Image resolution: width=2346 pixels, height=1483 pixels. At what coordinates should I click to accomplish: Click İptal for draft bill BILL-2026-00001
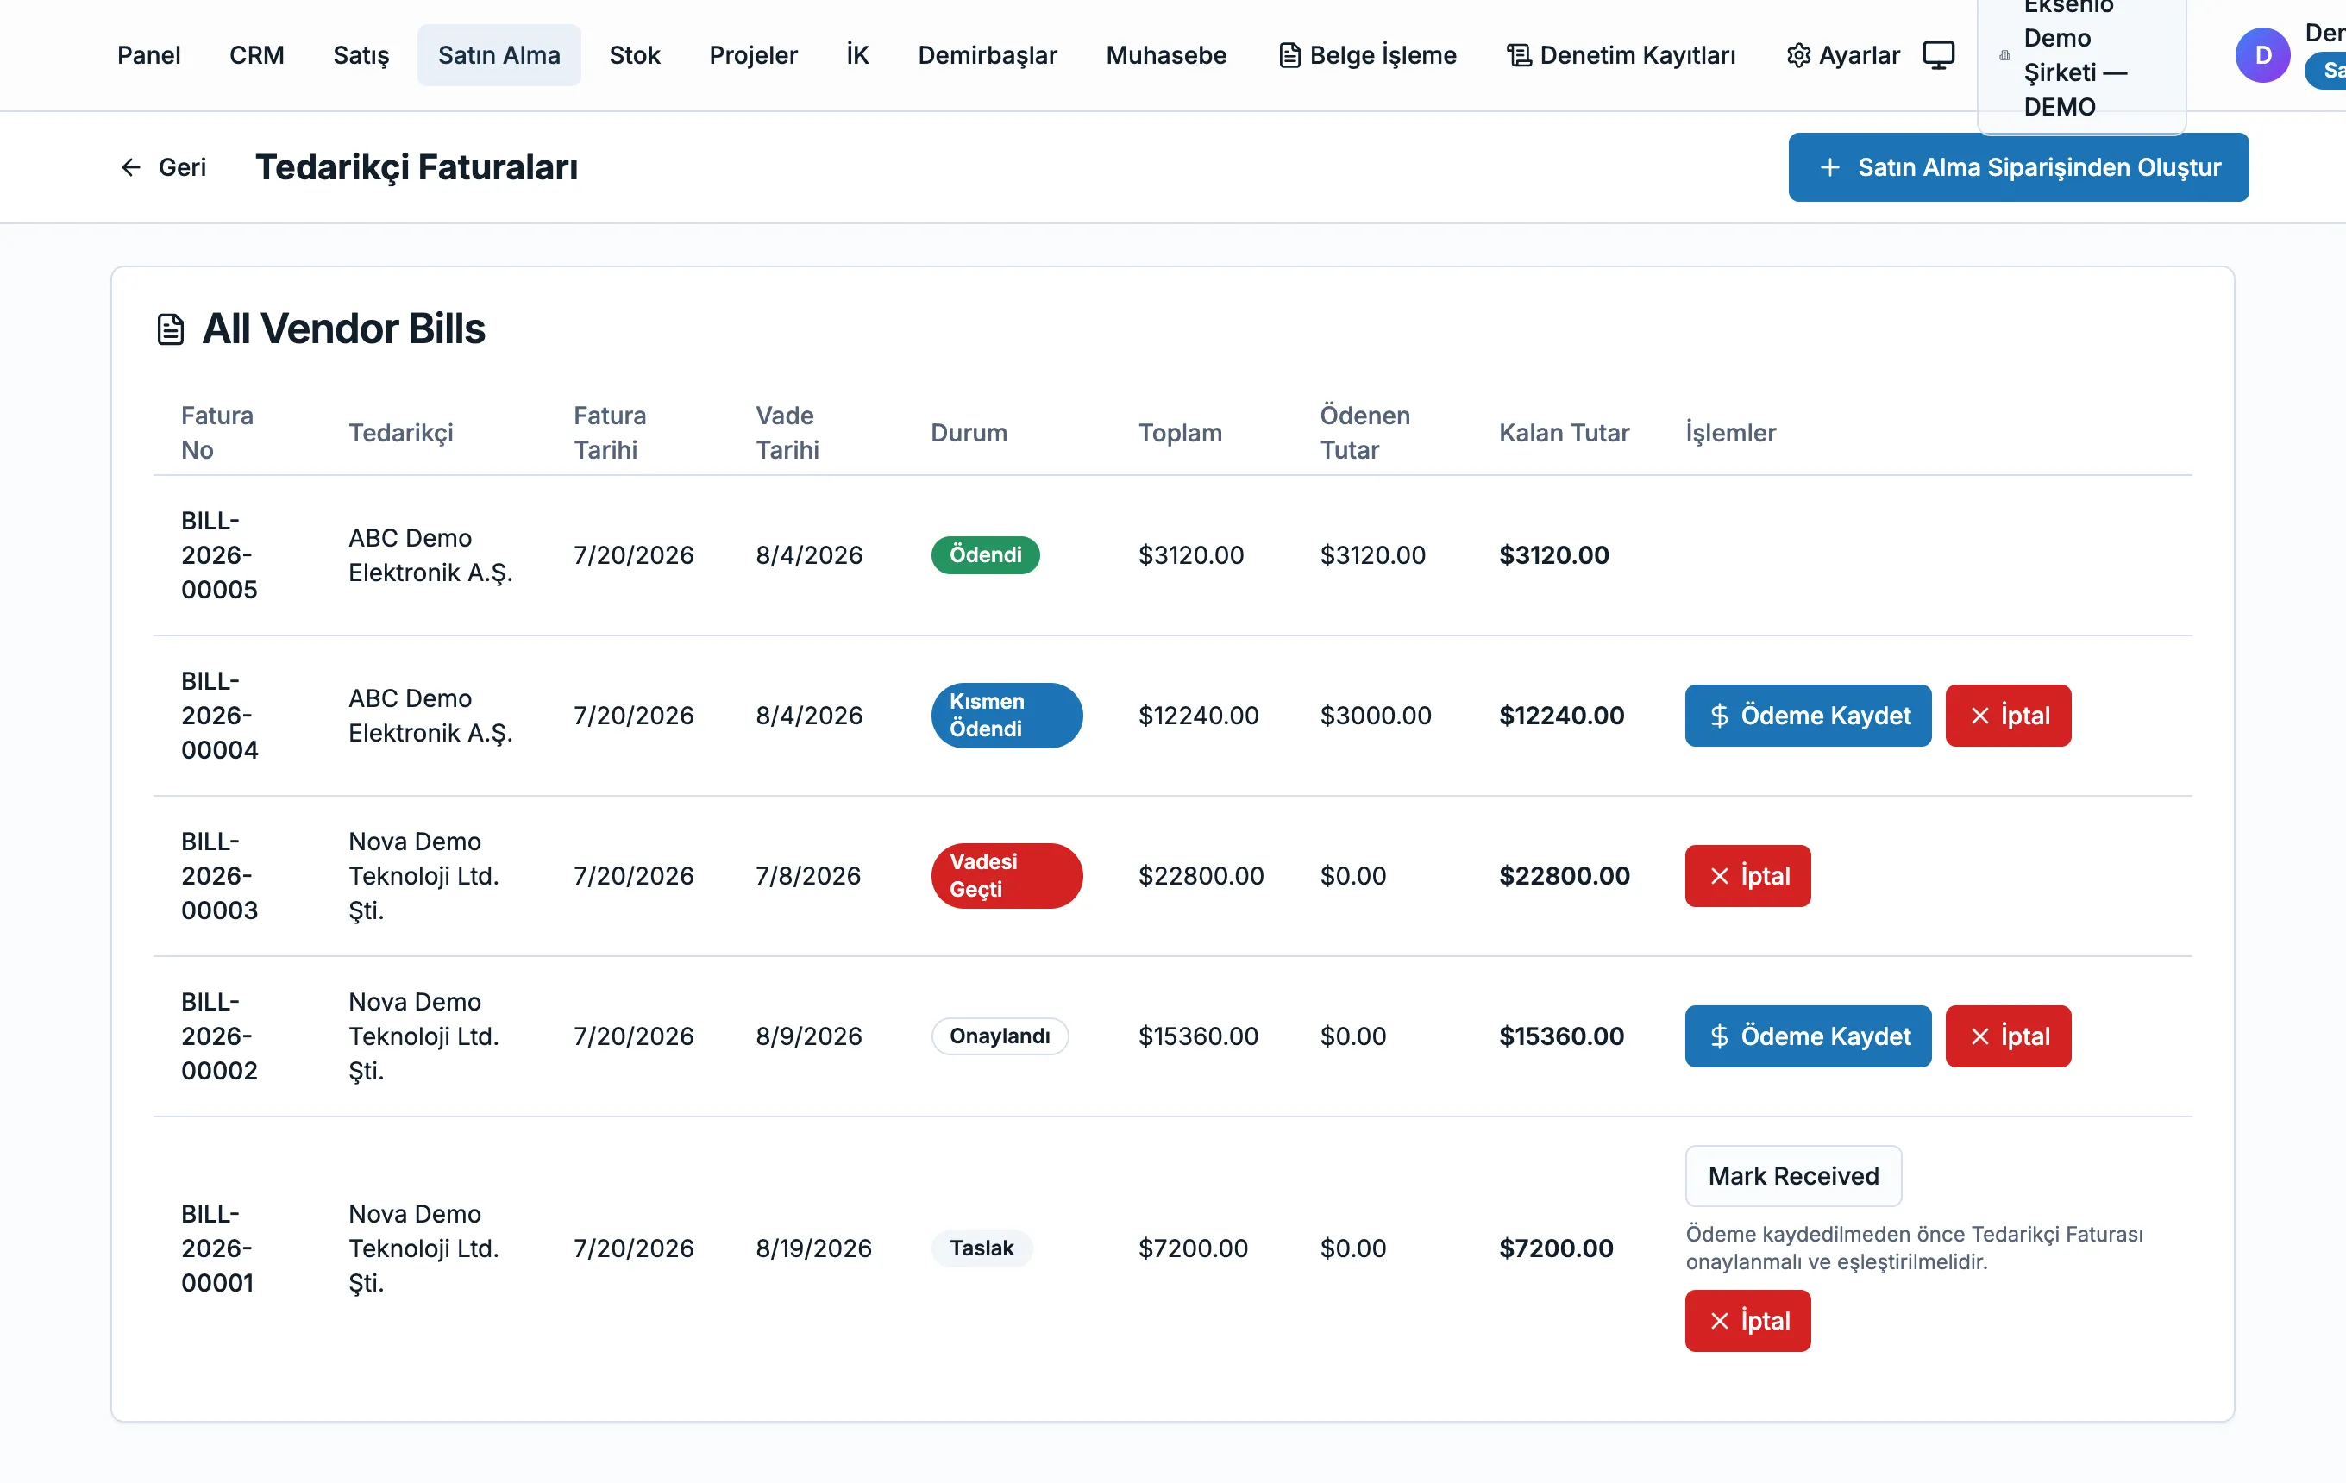(1747, 1322)
